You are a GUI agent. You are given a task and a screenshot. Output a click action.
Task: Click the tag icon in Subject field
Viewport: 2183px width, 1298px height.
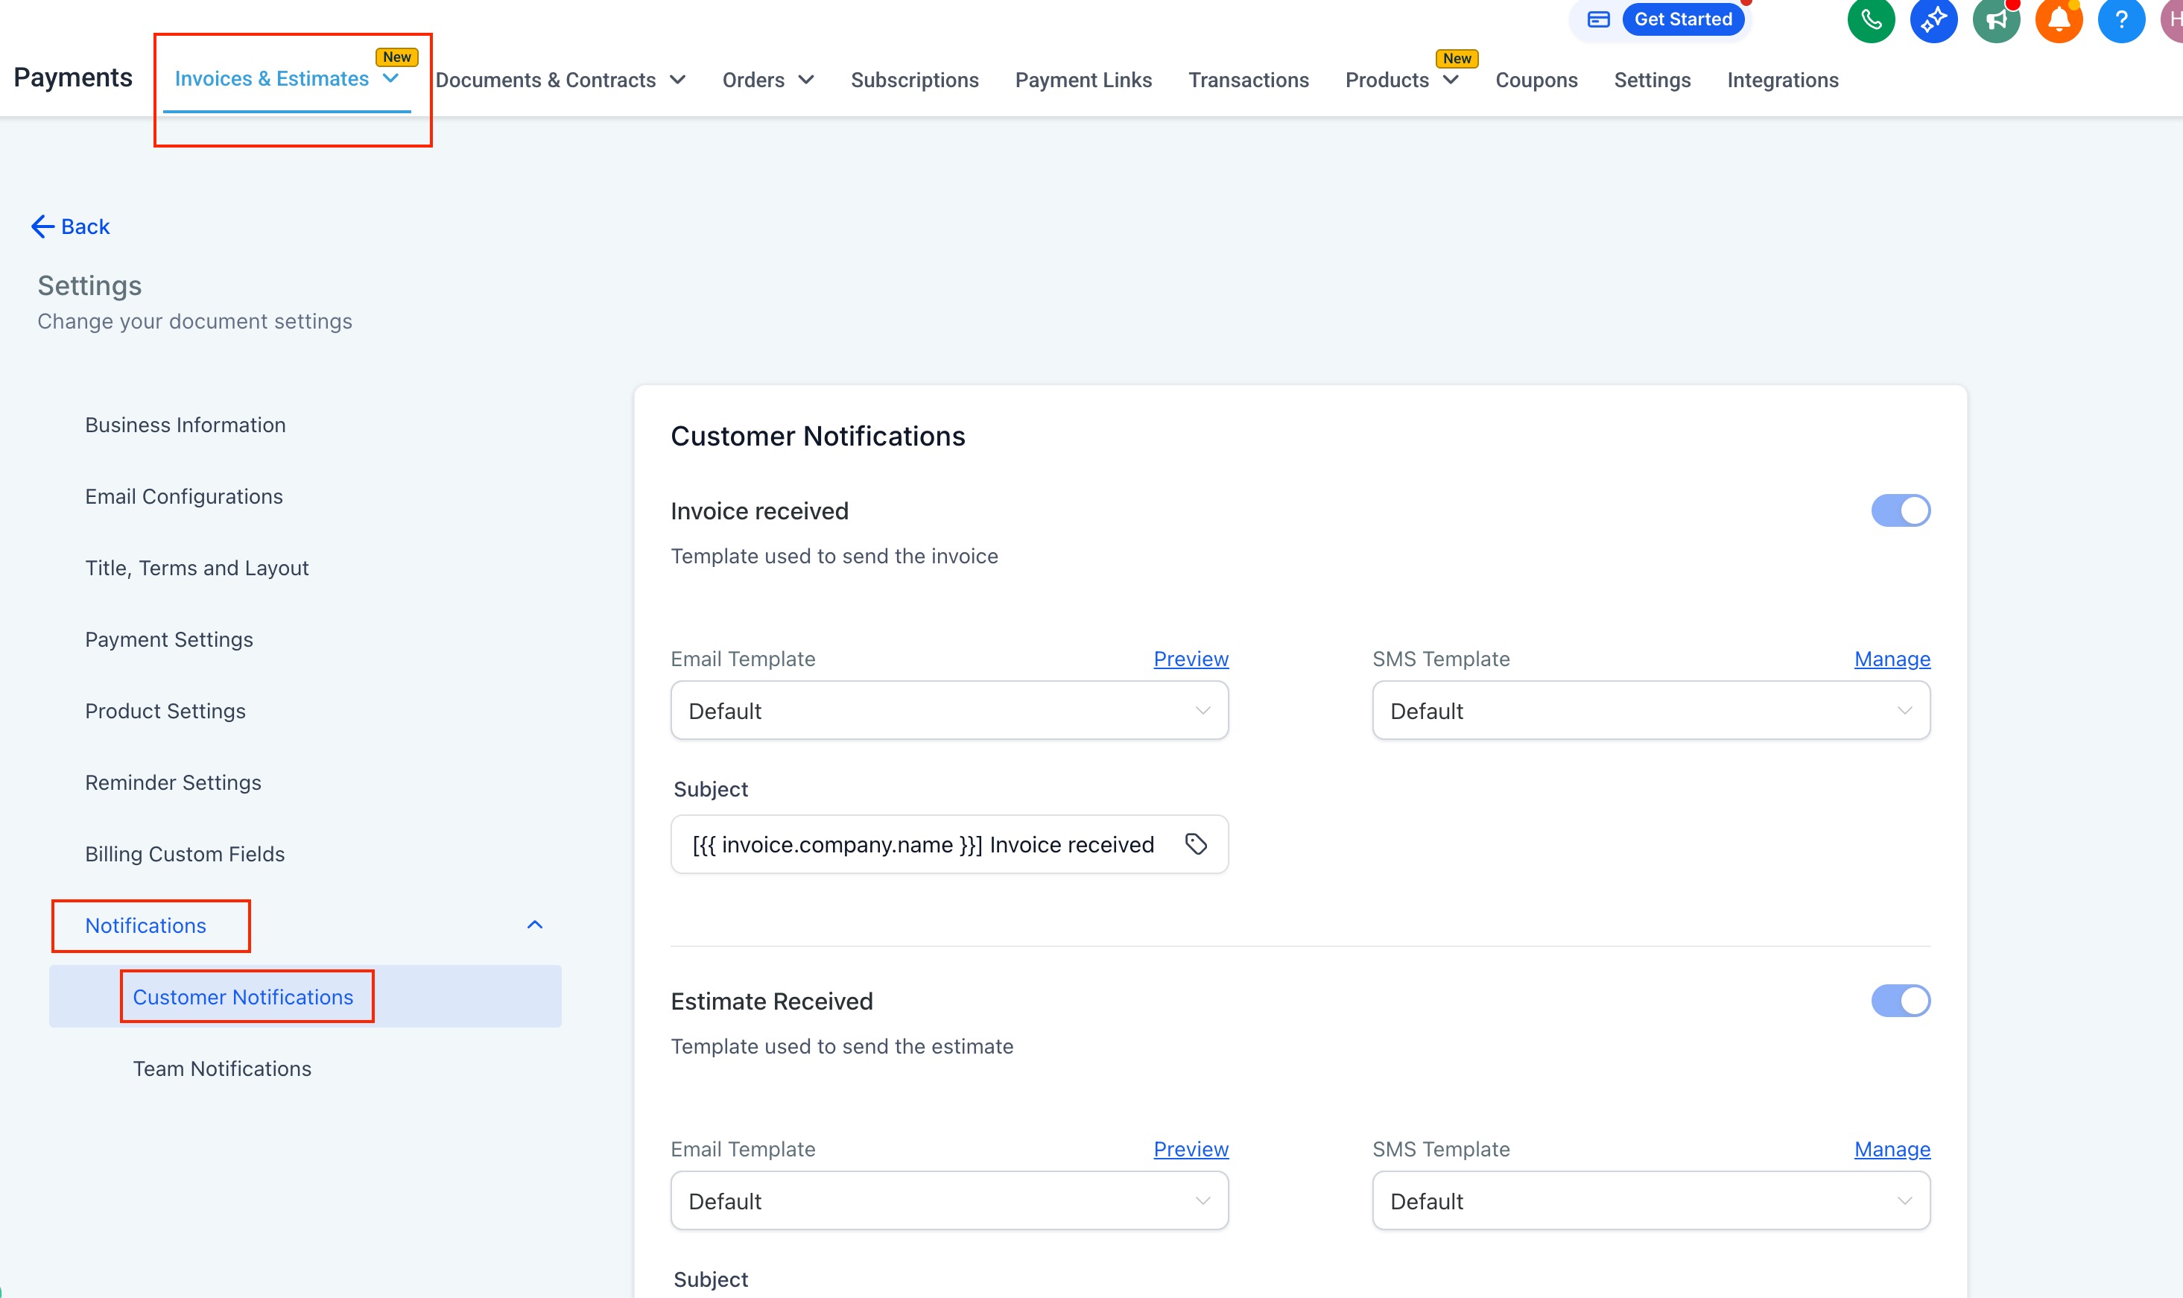[1196, 844]
